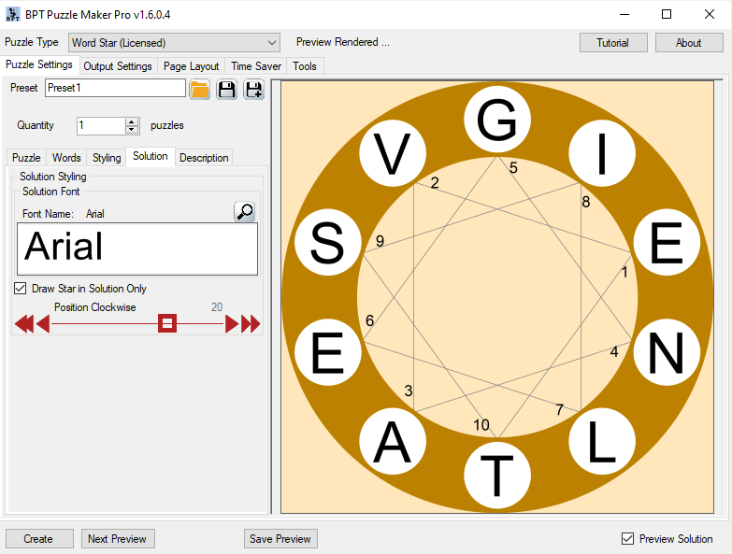Decrease Quantity with the down stepper arrow

132,130
